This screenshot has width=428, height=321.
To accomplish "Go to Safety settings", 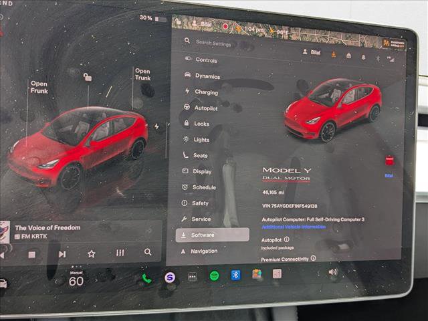I will tap(195, 203).
